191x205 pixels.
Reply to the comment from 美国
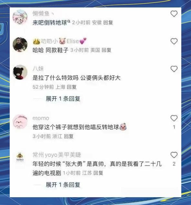point(106,50)
